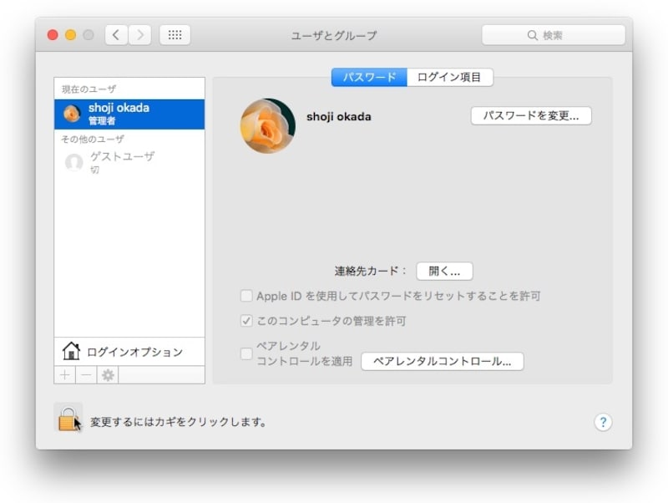The image size is (668, 503).
Task: Open the contacts card with 開く button
Action: pos(444,272)
